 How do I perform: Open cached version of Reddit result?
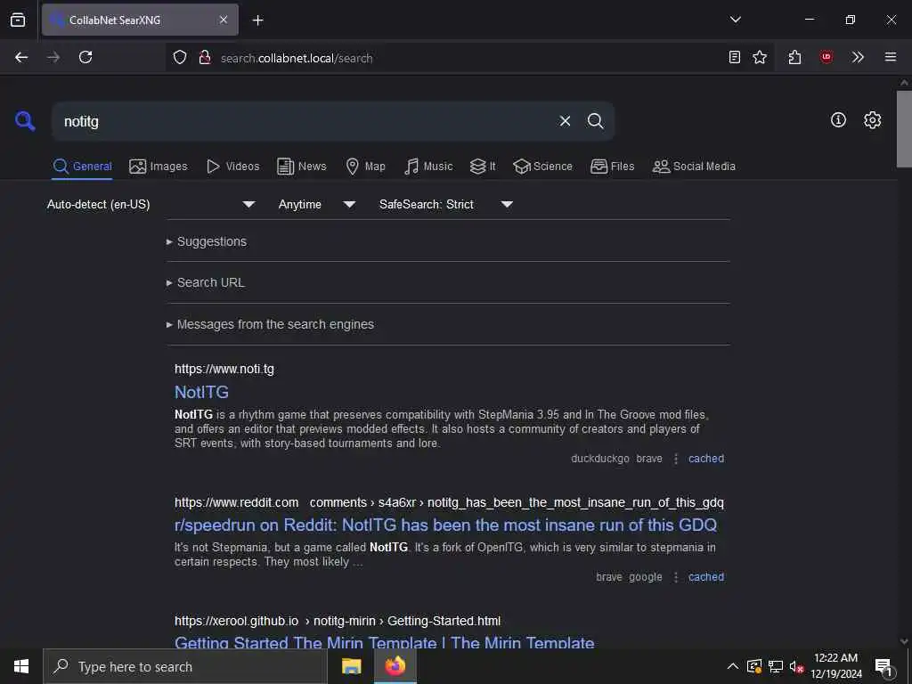[x=706, y=577]
